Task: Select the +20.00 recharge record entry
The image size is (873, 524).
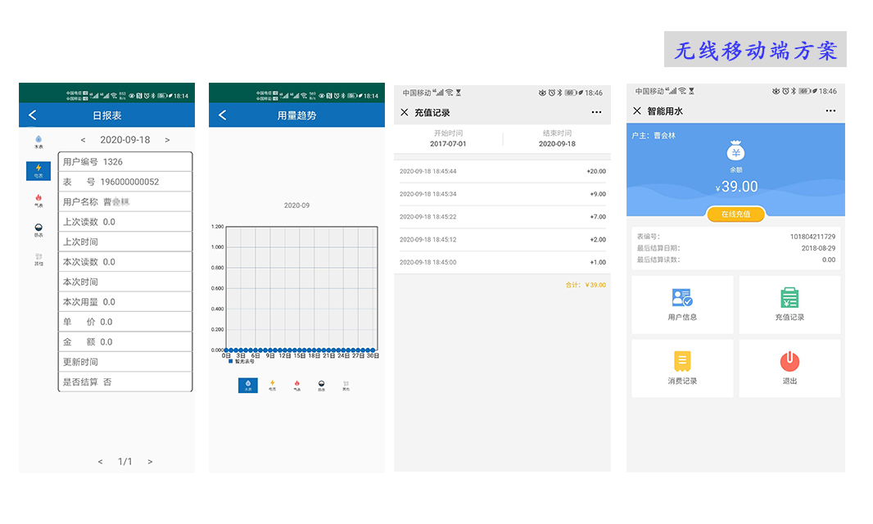Action: tap(502, 171)
